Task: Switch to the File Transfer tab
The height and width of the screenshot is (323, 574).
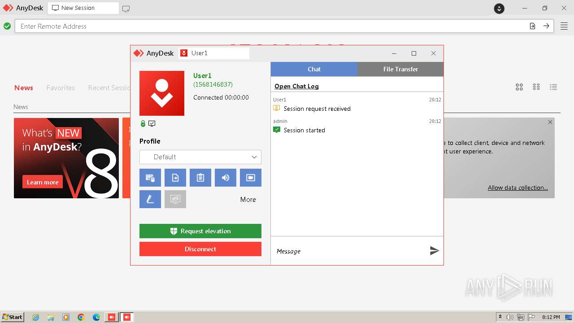Action: tap(400, 69)
